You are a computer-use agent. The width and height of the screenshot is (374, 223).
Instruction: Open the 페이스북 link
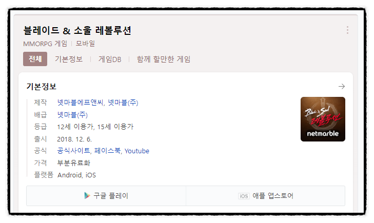click(x=107, y=151)
